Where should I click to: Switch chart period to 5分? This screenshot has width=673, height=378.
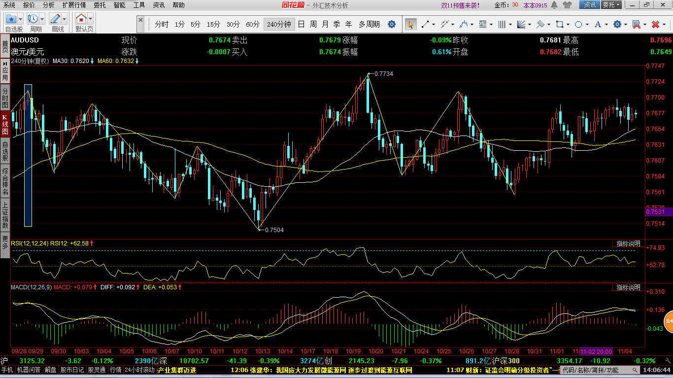click(x=196, y=24)
